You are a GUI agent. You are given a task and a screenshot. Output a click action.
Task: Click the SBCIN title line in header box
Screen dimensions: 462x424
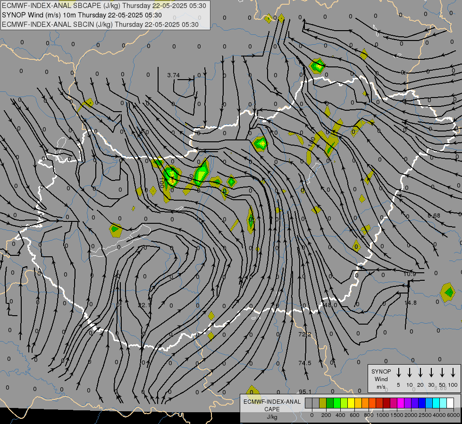100,24
